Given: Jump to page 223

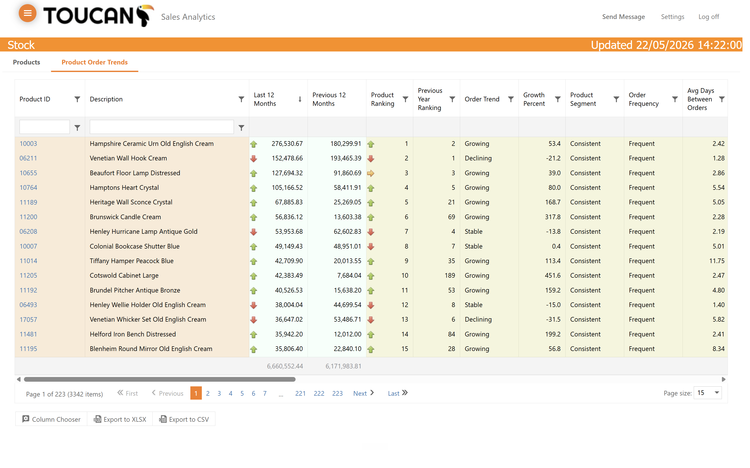Looking at the screenshot, I should click(x=337, y=393).
